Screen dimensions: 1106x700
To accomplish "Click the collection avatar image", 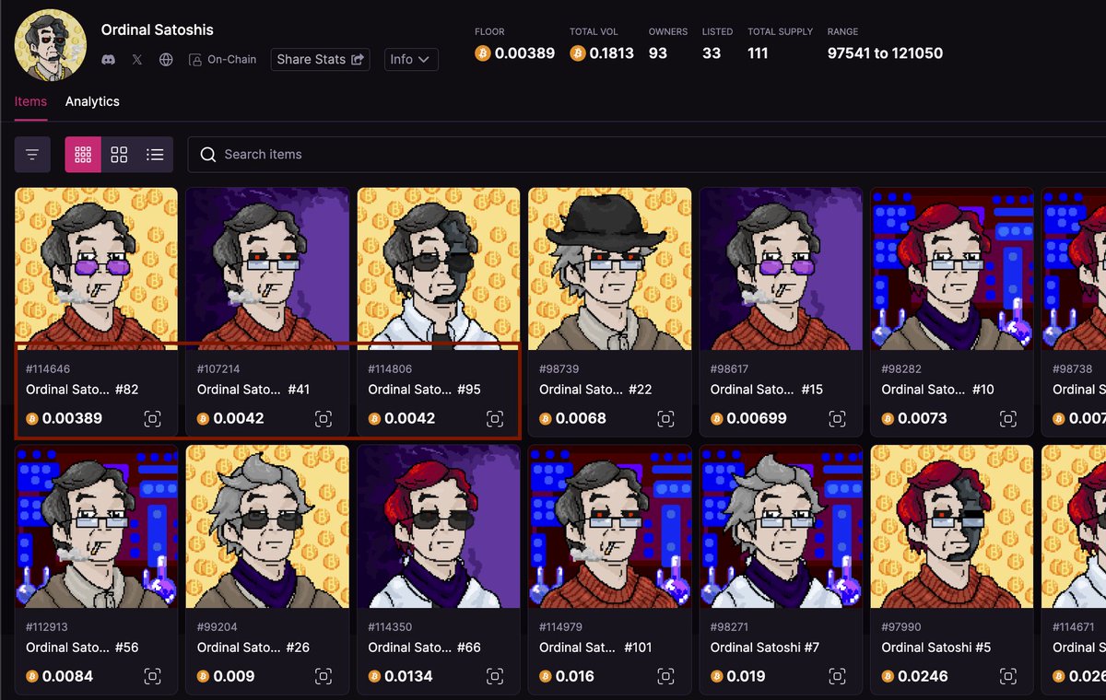I will (x=51, y=46).
